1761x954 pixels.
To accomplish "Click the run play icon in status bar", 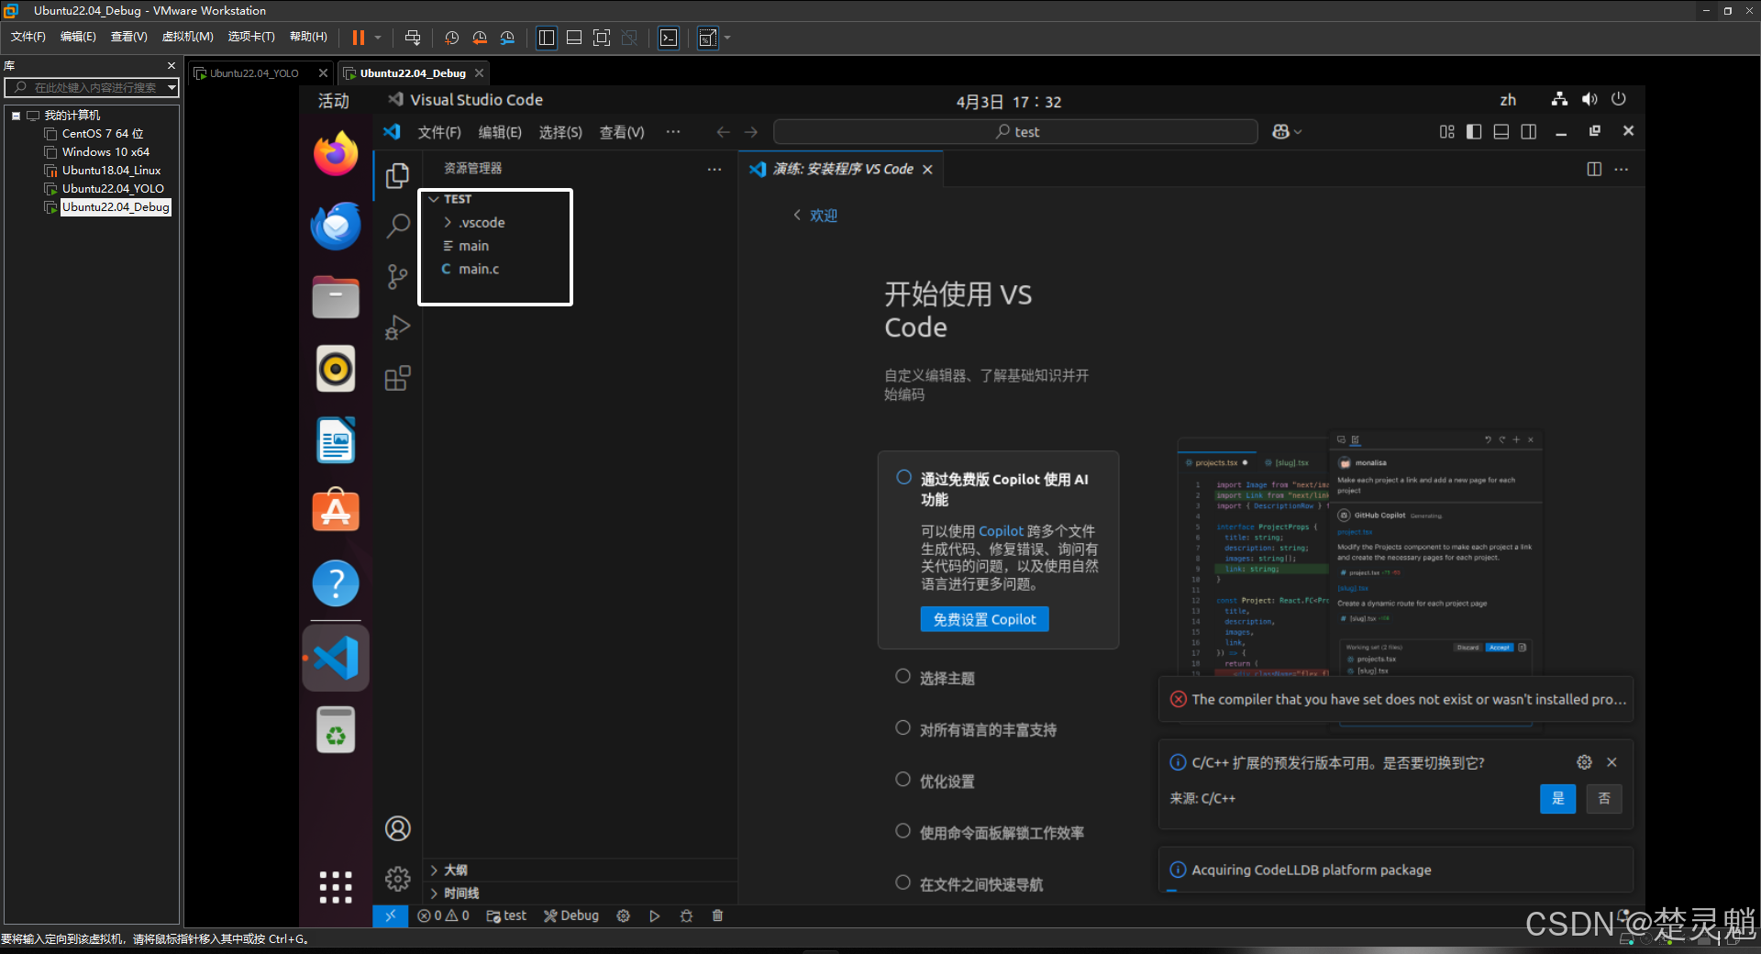I will point(654,915).
